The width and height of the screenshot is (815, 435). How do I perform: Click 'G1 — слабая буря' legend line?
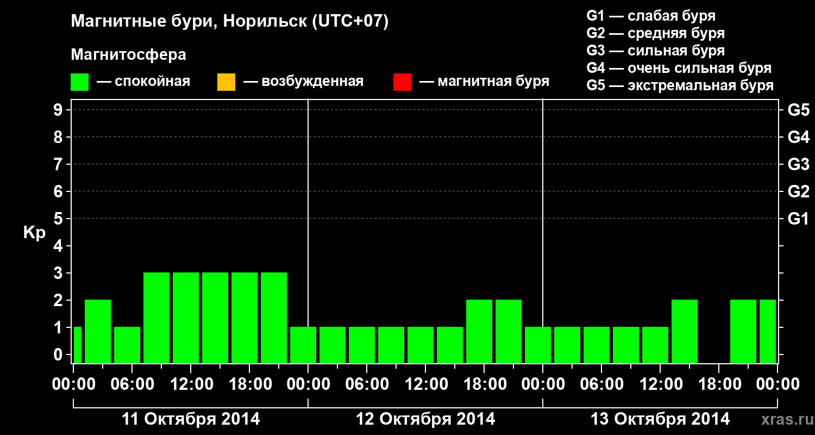coord(651,15)
